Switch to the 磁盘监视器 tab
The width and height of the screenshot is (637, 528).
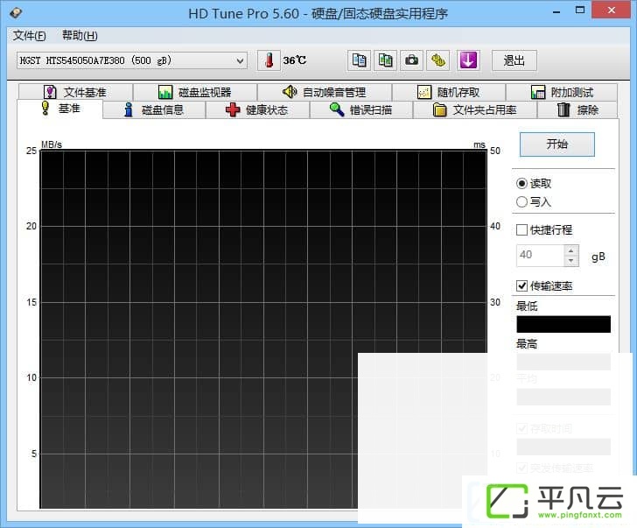click(195, 92)
